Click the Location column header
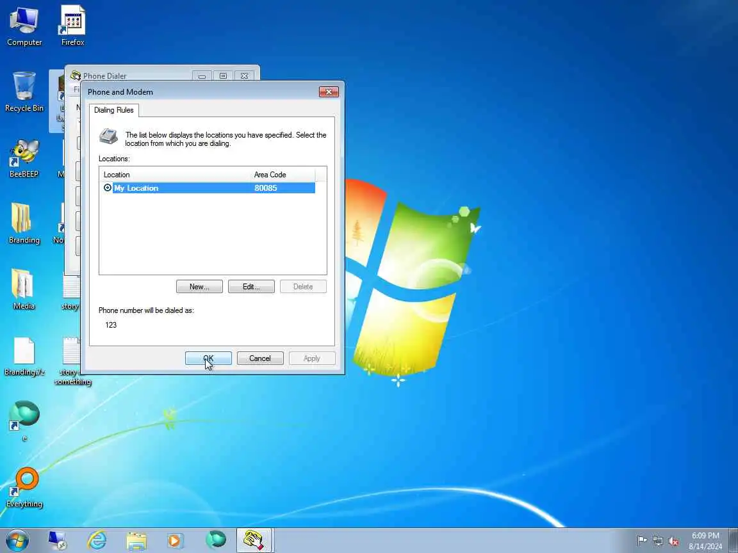738x553 pixels. click(174, 175)
